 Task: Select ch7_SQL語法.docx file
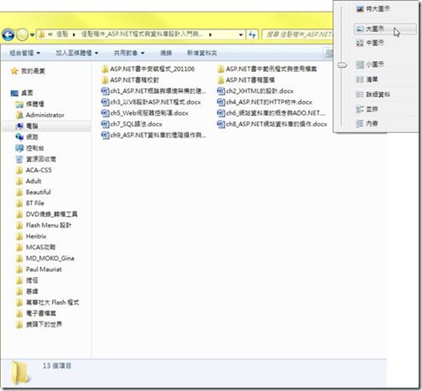coord(131,124)
